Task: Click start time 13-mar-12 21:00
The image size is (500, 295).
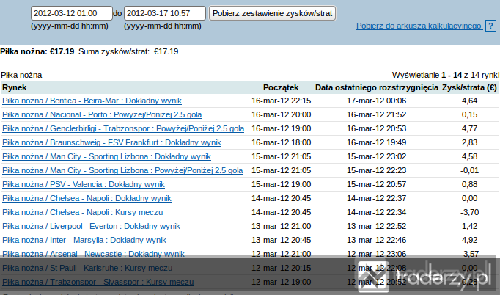Action: click(282, 226)
